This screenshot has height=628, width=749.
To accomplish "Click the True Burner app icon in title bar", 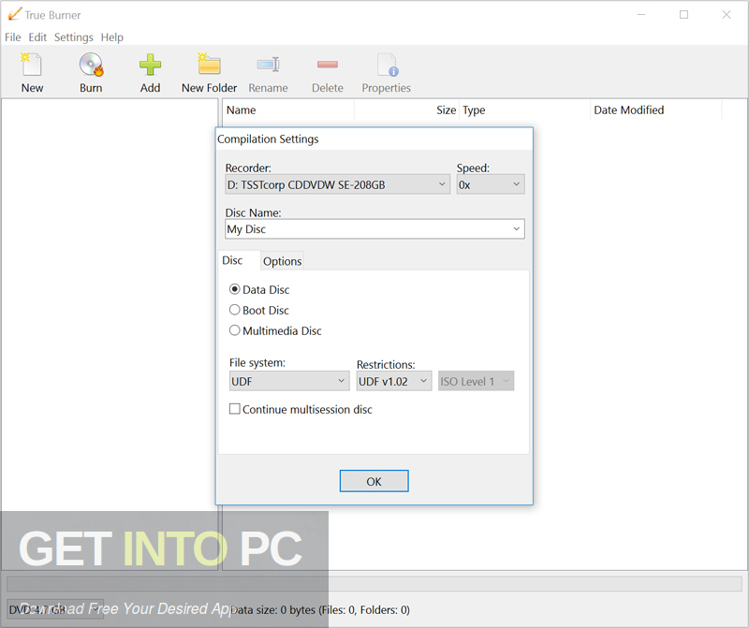I will [x=14, y=14].
